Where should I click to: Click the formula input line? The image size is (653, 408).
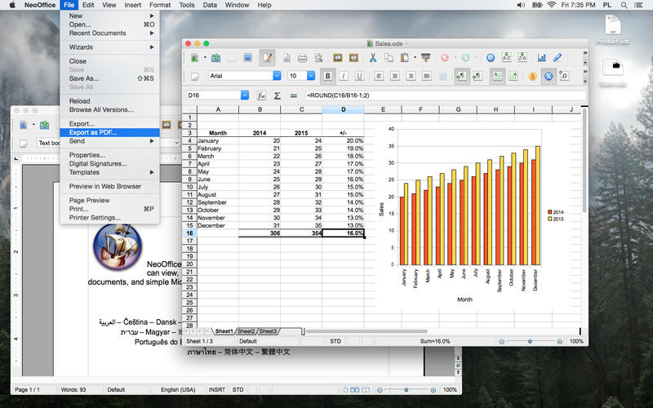445,95
